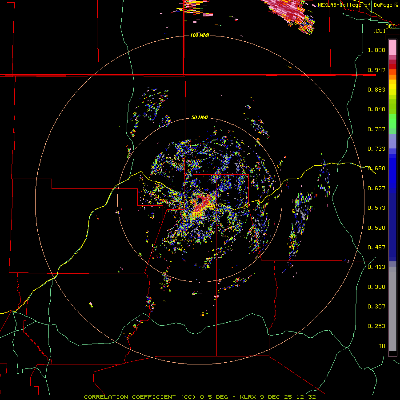Click the 0.360 scale label

tap(376, 287)
